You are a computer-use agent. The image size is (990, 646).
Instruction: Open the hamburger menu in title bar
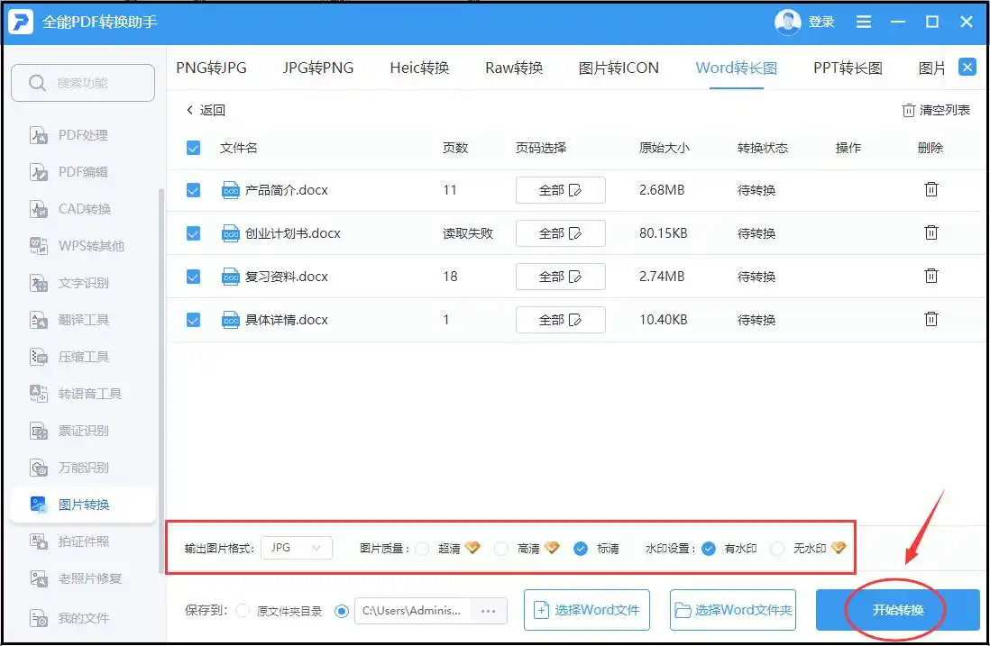point(864,22)
